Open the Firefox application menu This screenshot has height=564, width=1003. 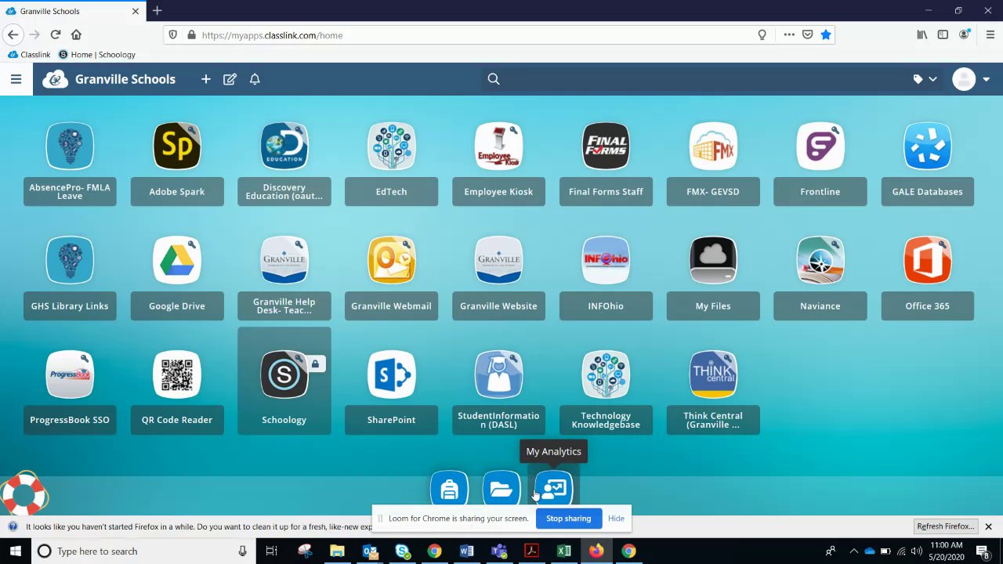990,34
